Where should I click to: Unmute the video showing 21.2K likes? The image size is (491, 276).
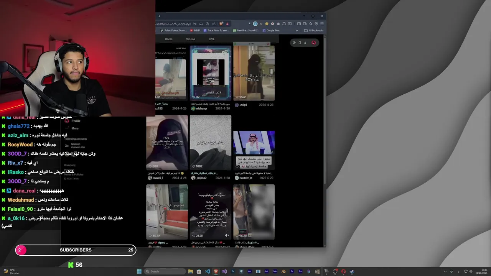coord(227,235)
